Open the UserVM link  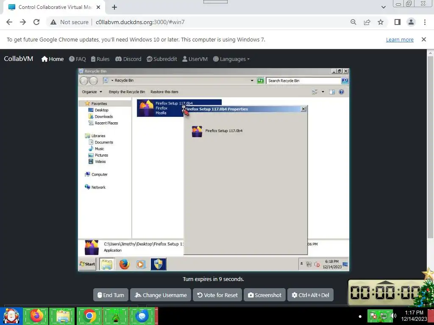point(195,59)
